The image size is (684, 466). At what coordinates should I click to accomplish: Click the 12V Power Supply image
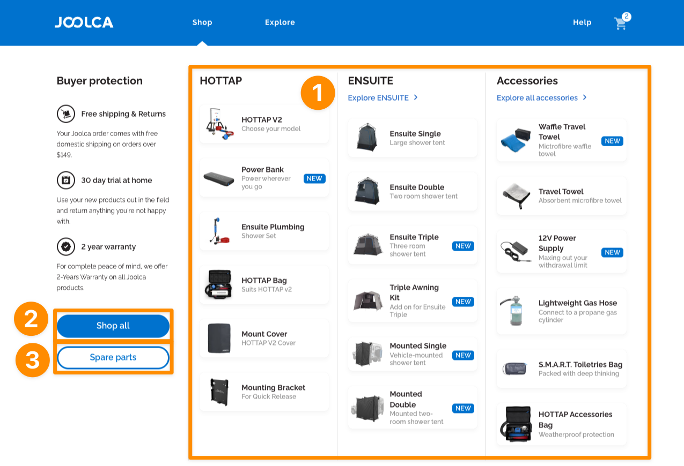(x=516, y=251)
